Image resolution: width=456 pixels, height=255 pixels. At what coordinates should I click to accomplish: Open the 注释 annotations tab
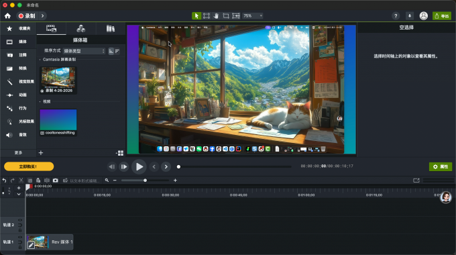point(19,55)
